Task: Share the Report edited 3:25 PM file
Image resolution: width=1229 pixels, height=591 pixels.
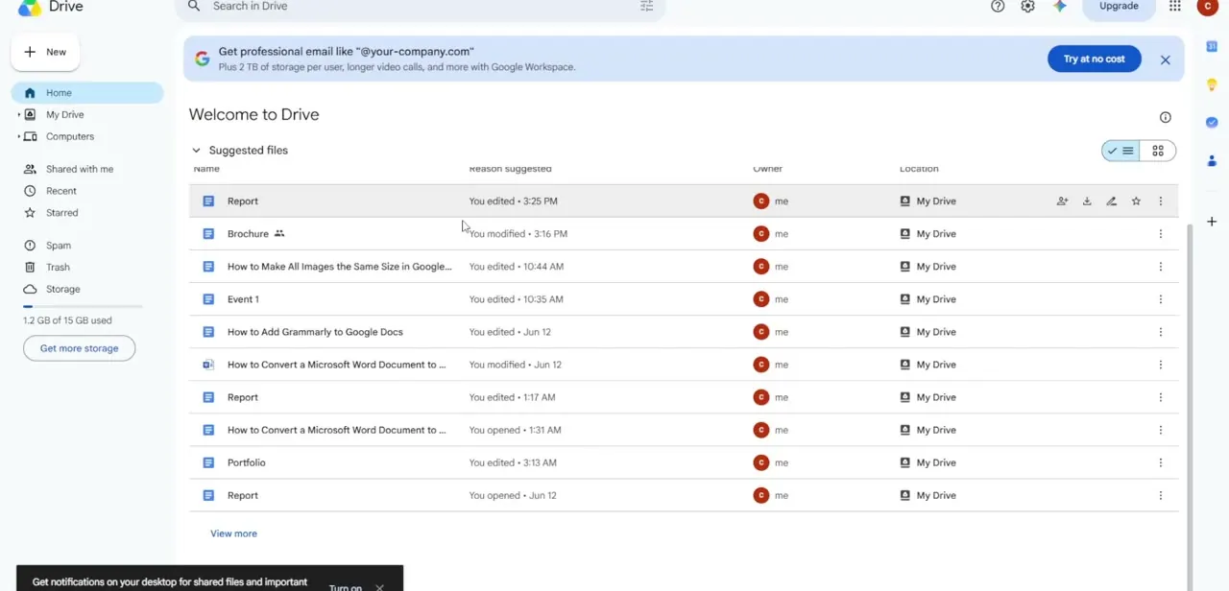Action: [x=1062, y=201]
